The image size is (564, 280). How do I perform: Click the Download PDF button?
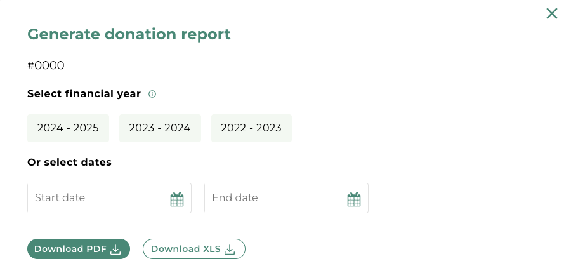pyautogui.click(x=79, y=249)
